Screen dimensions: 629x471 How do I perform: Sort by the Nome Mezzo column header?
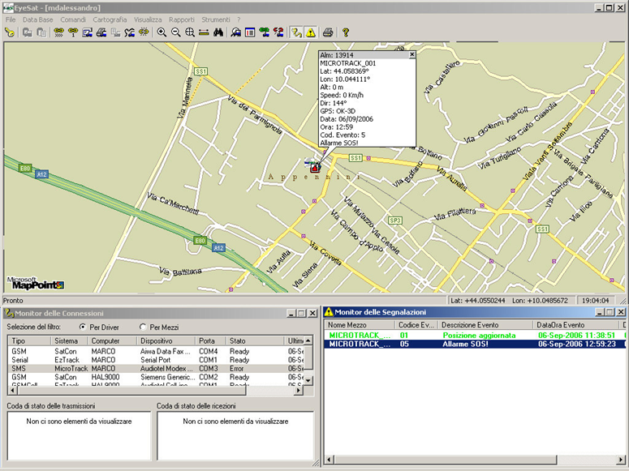click(x=360, y=325)
